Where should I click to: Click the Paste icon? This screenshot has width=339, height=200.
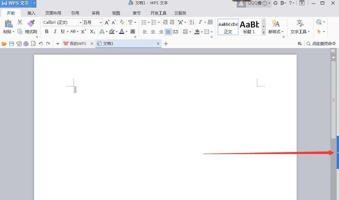click(8, 24)
